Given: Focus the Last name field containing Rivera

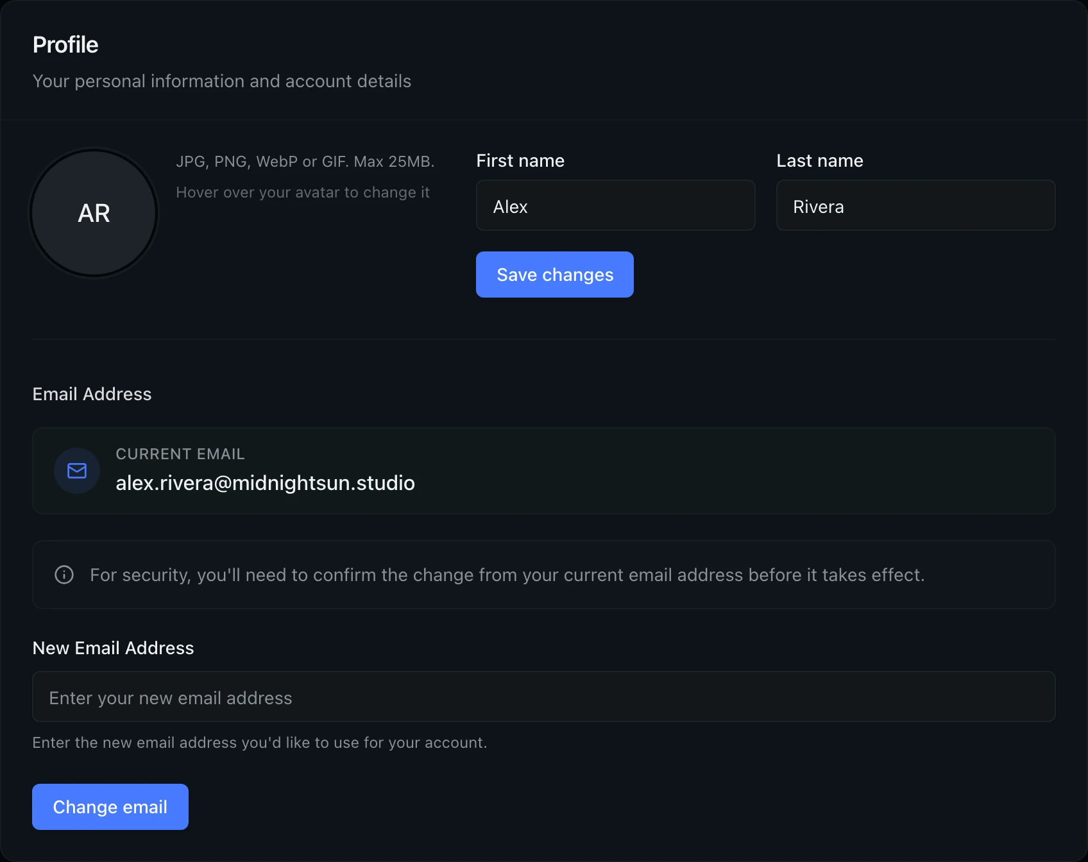Looking at the screenshot, I should [915, 206].
